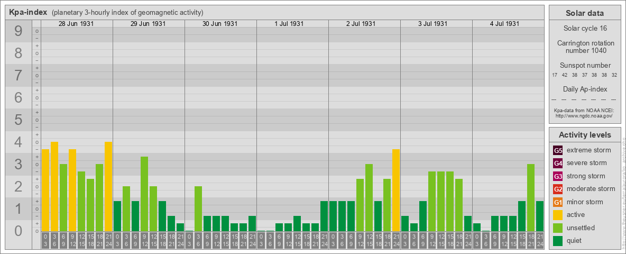The width and height of the screenshot is (626, 254).
Task: Click the G1 minor storm legend badge
Action: point(558,202)
